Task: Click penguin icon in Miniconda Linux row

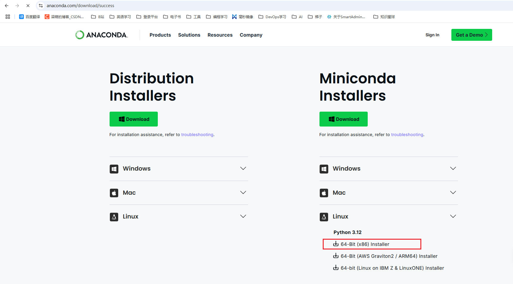Action: [324, 217]
